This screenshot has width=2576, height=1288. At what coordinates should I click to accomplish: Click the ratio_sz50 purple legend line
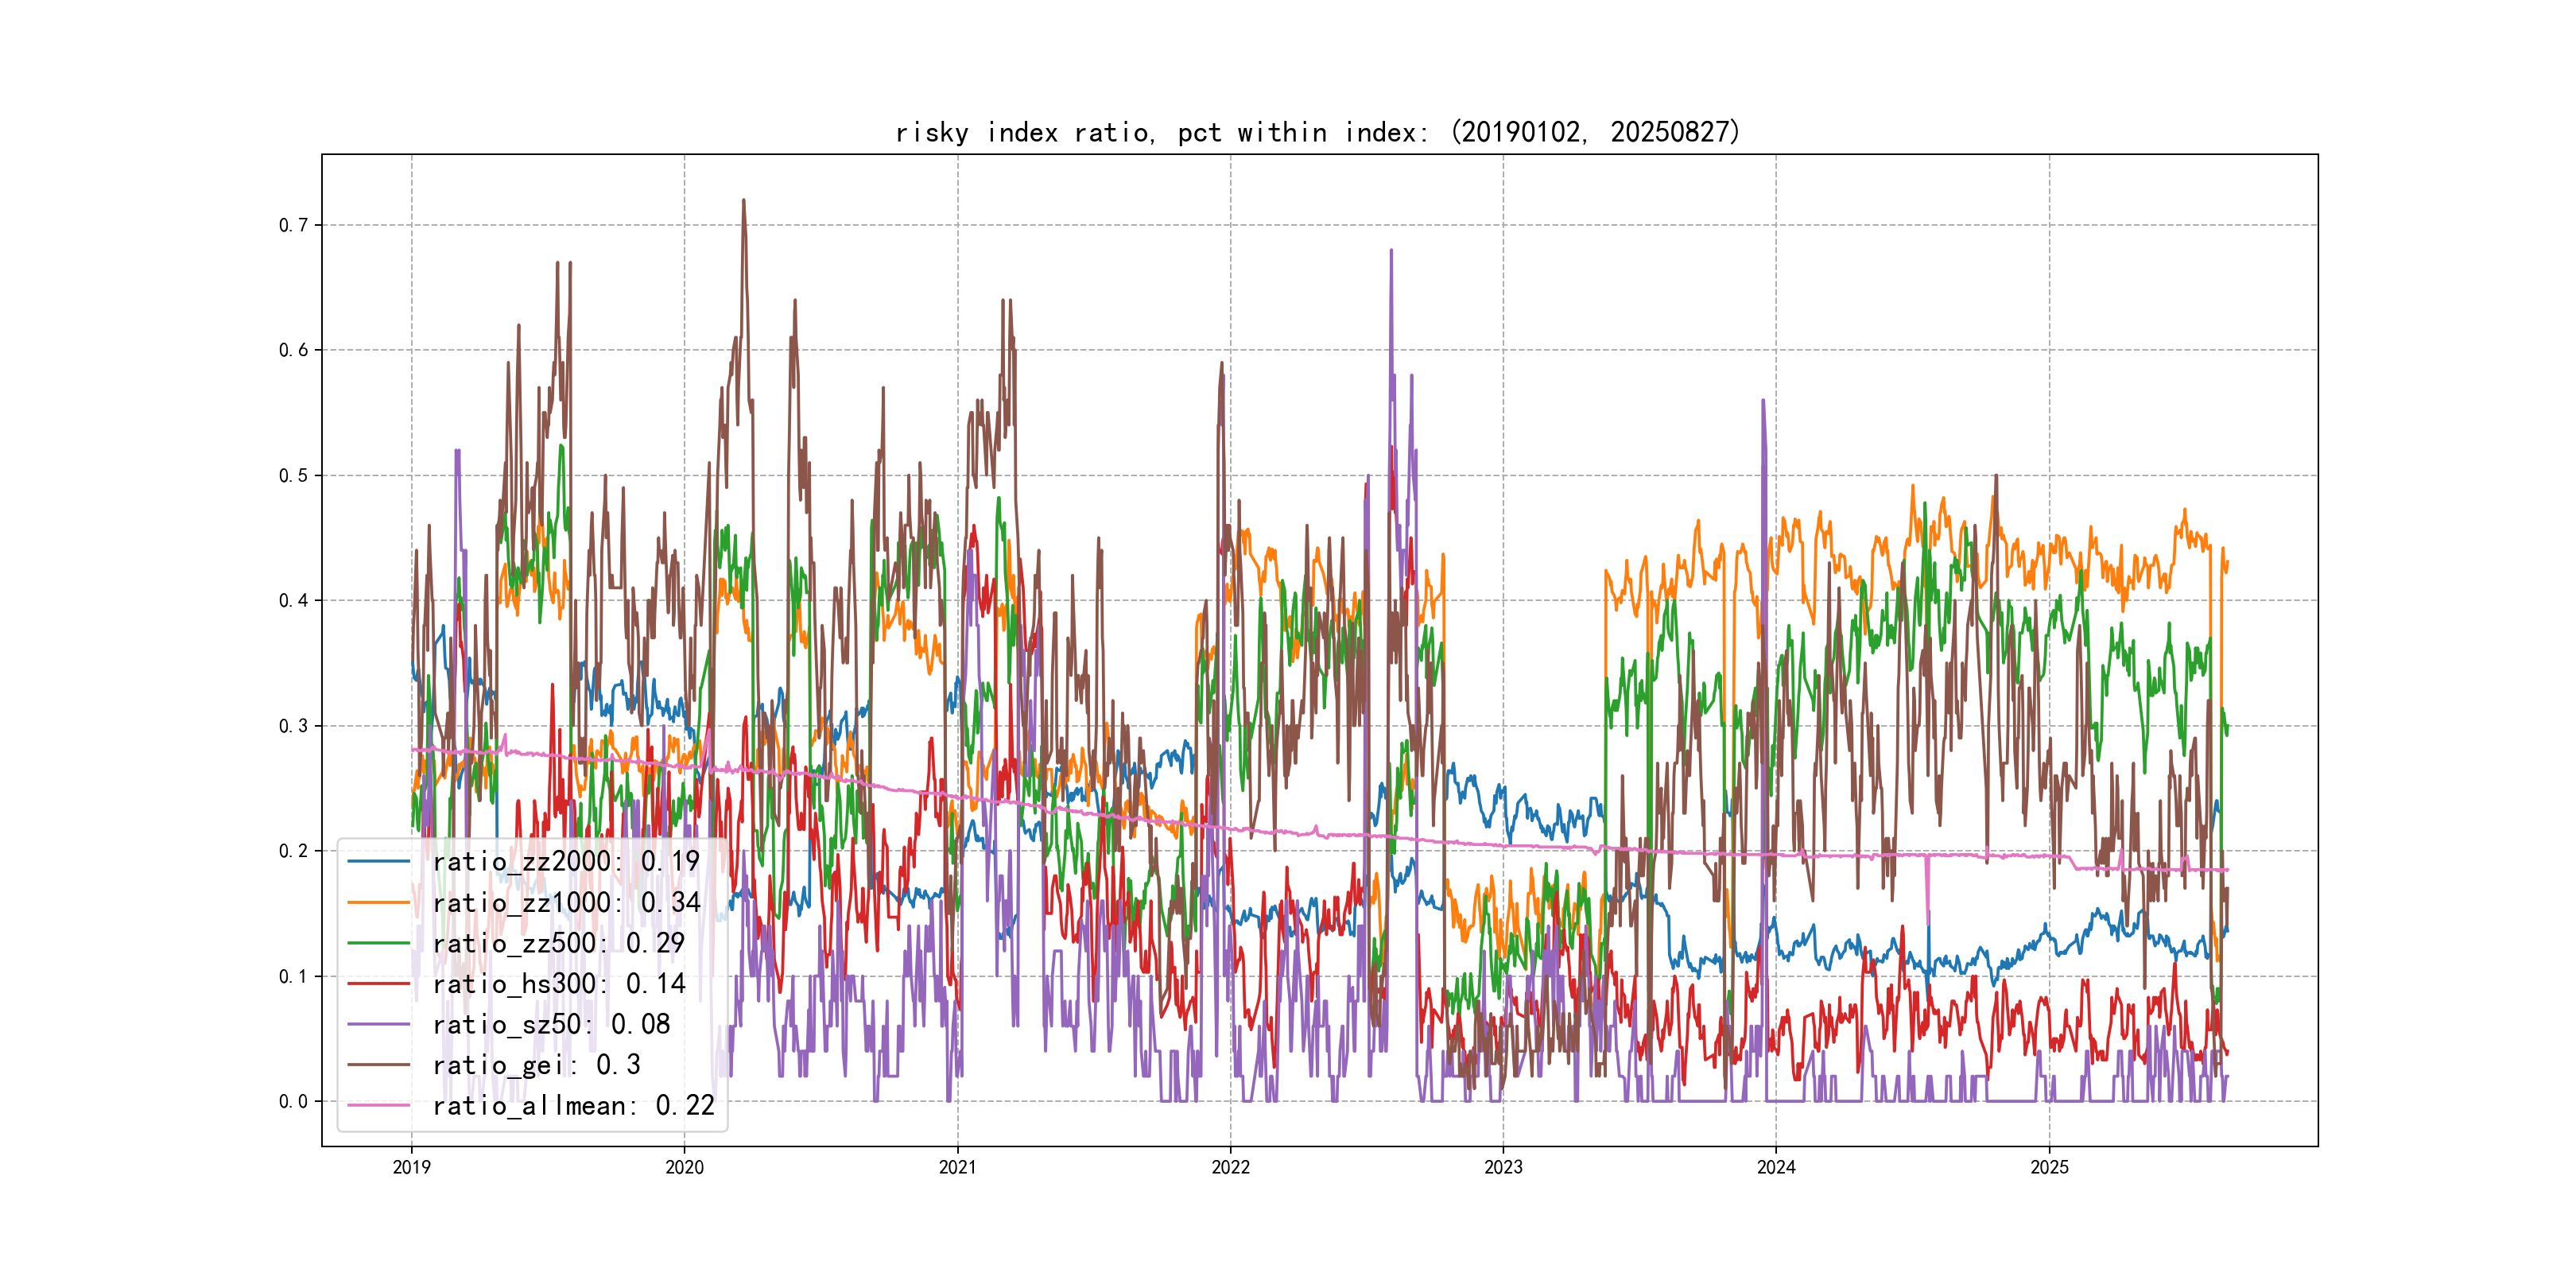point(378,1024)
